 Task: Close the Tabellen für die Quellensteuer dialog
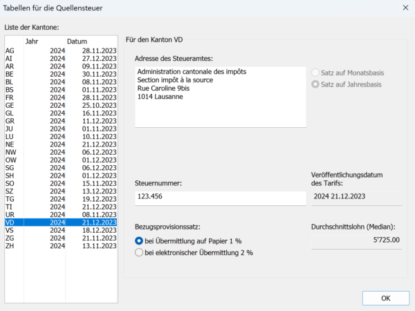(405, 8)
